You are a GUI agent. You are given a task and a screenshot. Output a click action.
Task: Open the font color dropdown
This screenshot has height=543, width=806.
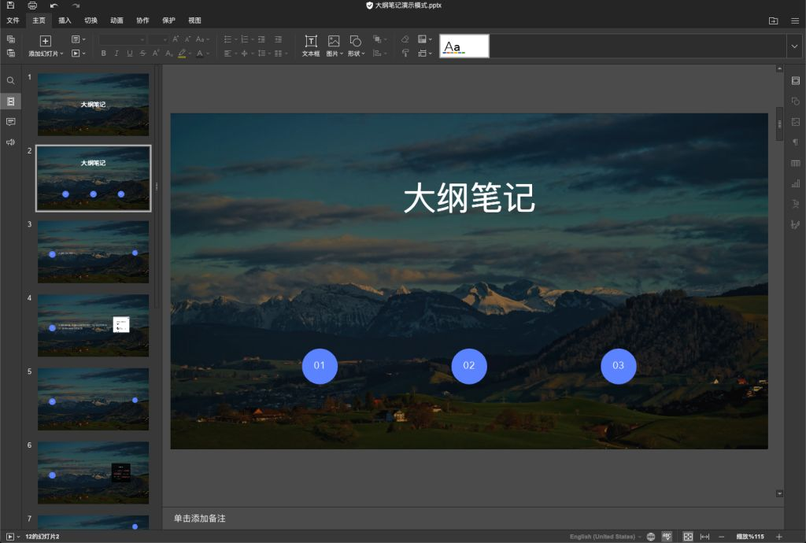(x=208, y=53)
